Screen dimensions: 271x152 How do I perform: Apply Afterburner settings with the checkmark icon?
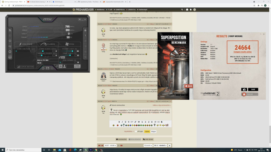(52, 68)
